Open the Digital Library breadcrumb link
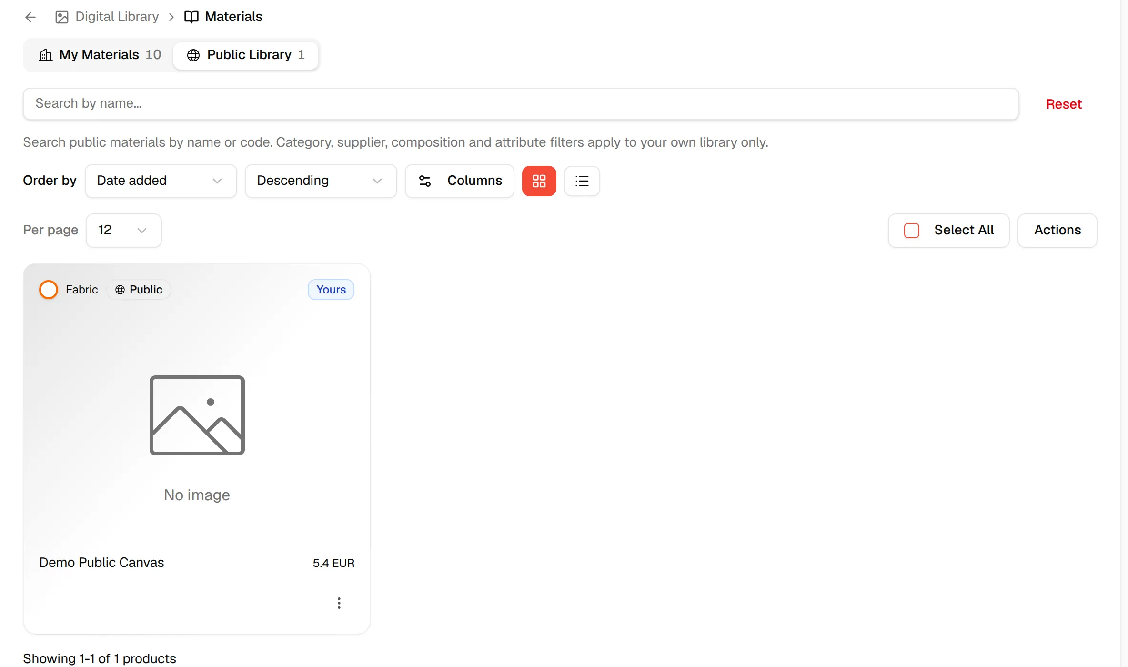Viewport: 1128px width, 667px height. (x=107, y=17)
